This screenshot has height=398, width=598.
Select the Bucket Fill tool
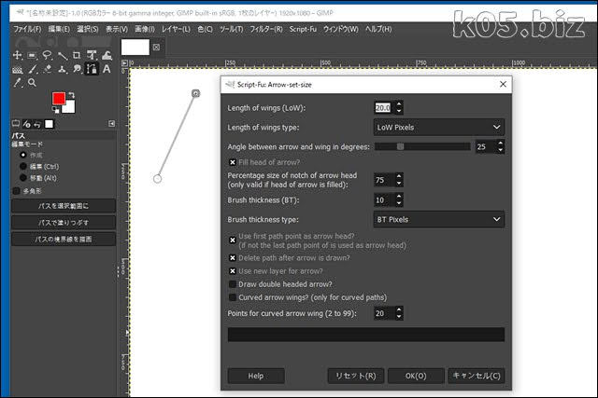[x=17, y=70]
